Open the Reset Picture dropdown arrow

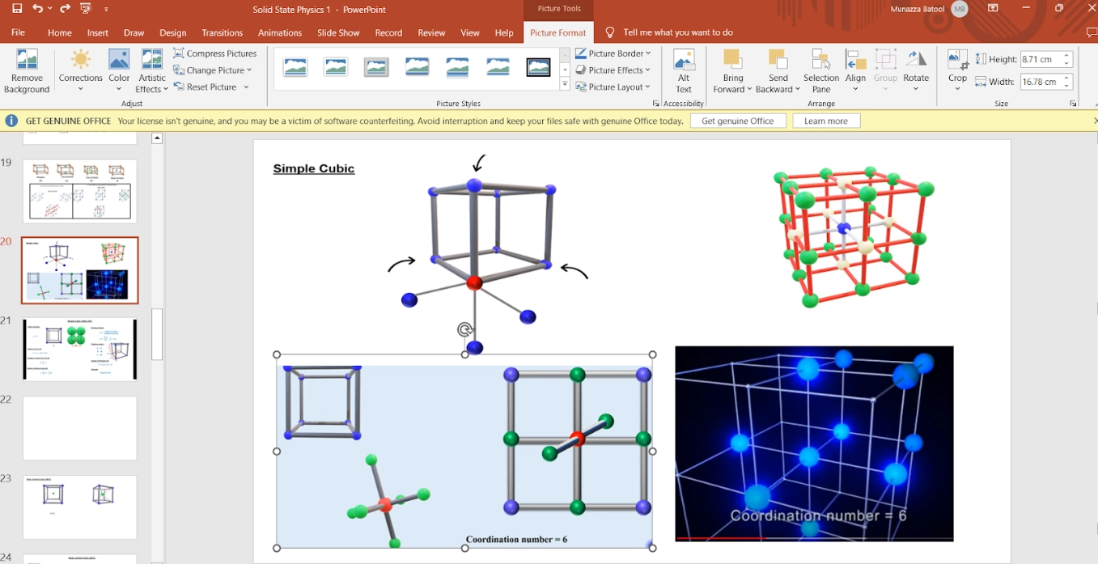[x=246, y=87]
